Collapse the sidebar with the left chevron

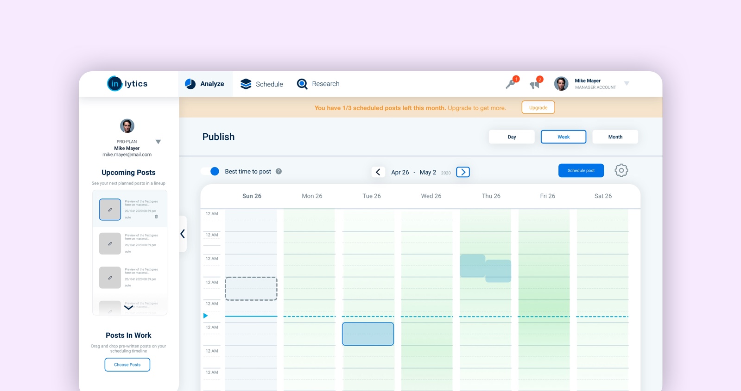[x=183, y=234]
